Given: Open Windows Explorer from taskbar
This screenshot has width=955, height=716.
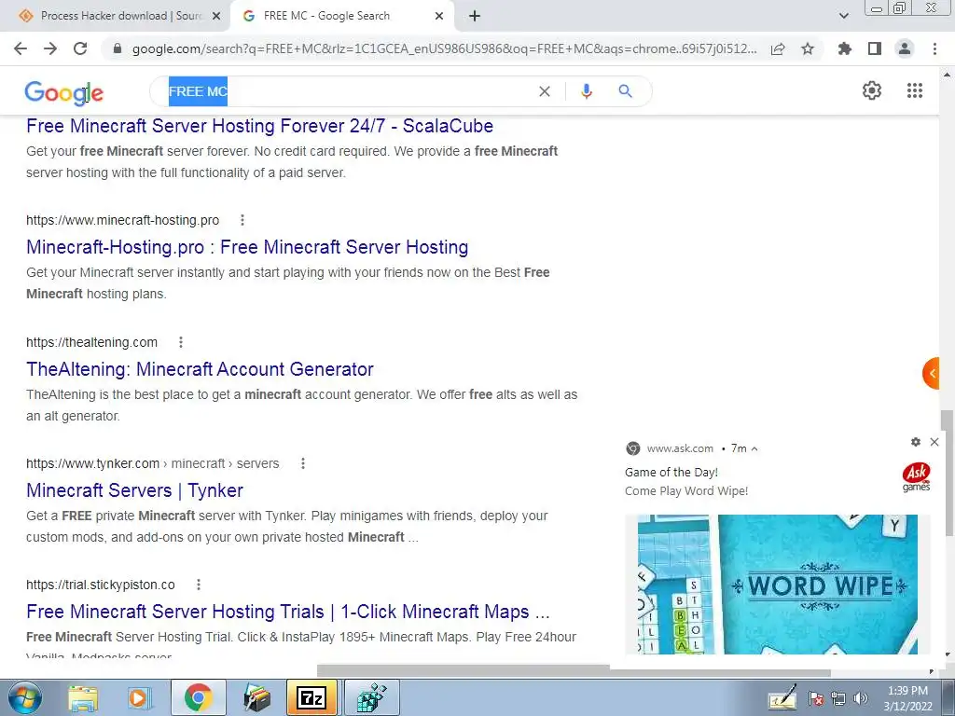Looking at the screenshot, I should tap(83, 697).
